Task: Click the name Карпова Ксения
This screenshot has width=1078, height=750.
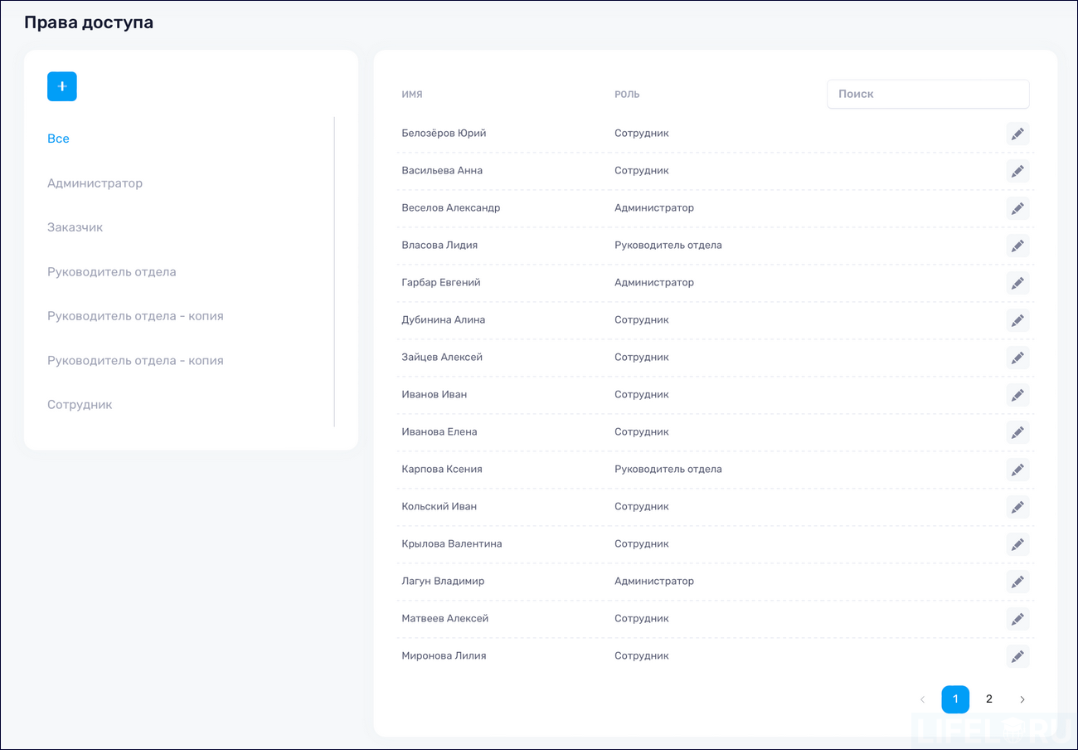Action: (442, 469)
